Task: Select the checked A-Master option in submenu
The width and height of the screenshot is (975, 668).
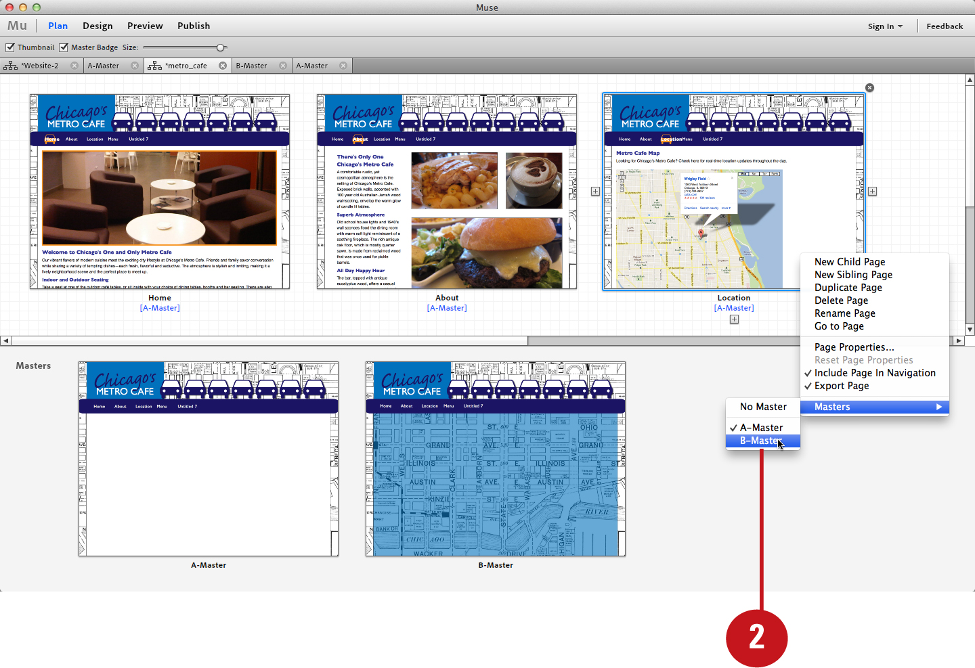Action: point(763,428)
